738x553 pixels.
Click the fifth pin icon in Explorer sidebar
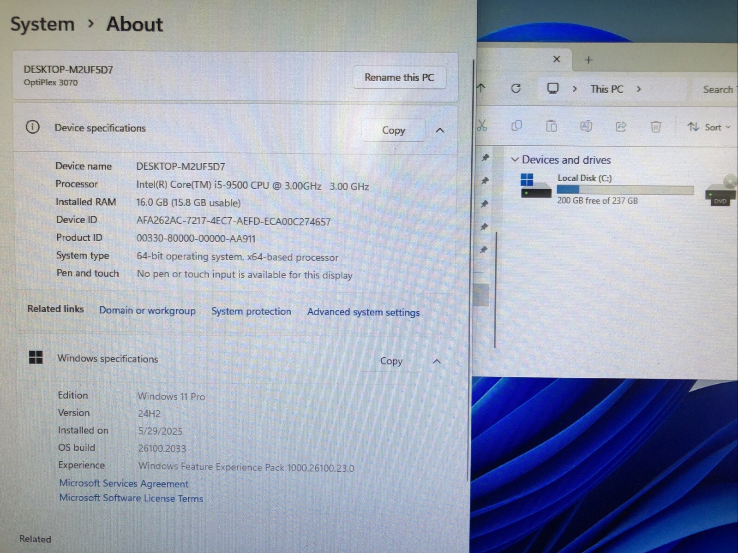(x=483, y=250)
